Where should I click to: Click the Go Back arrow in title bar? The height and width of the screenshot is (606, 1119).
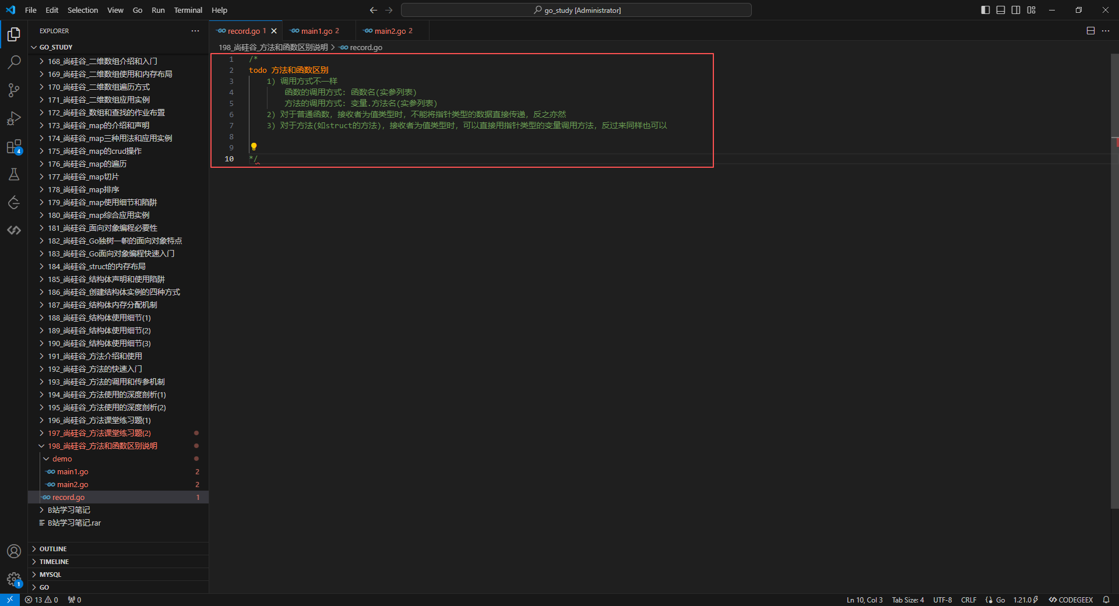point(374,10)
